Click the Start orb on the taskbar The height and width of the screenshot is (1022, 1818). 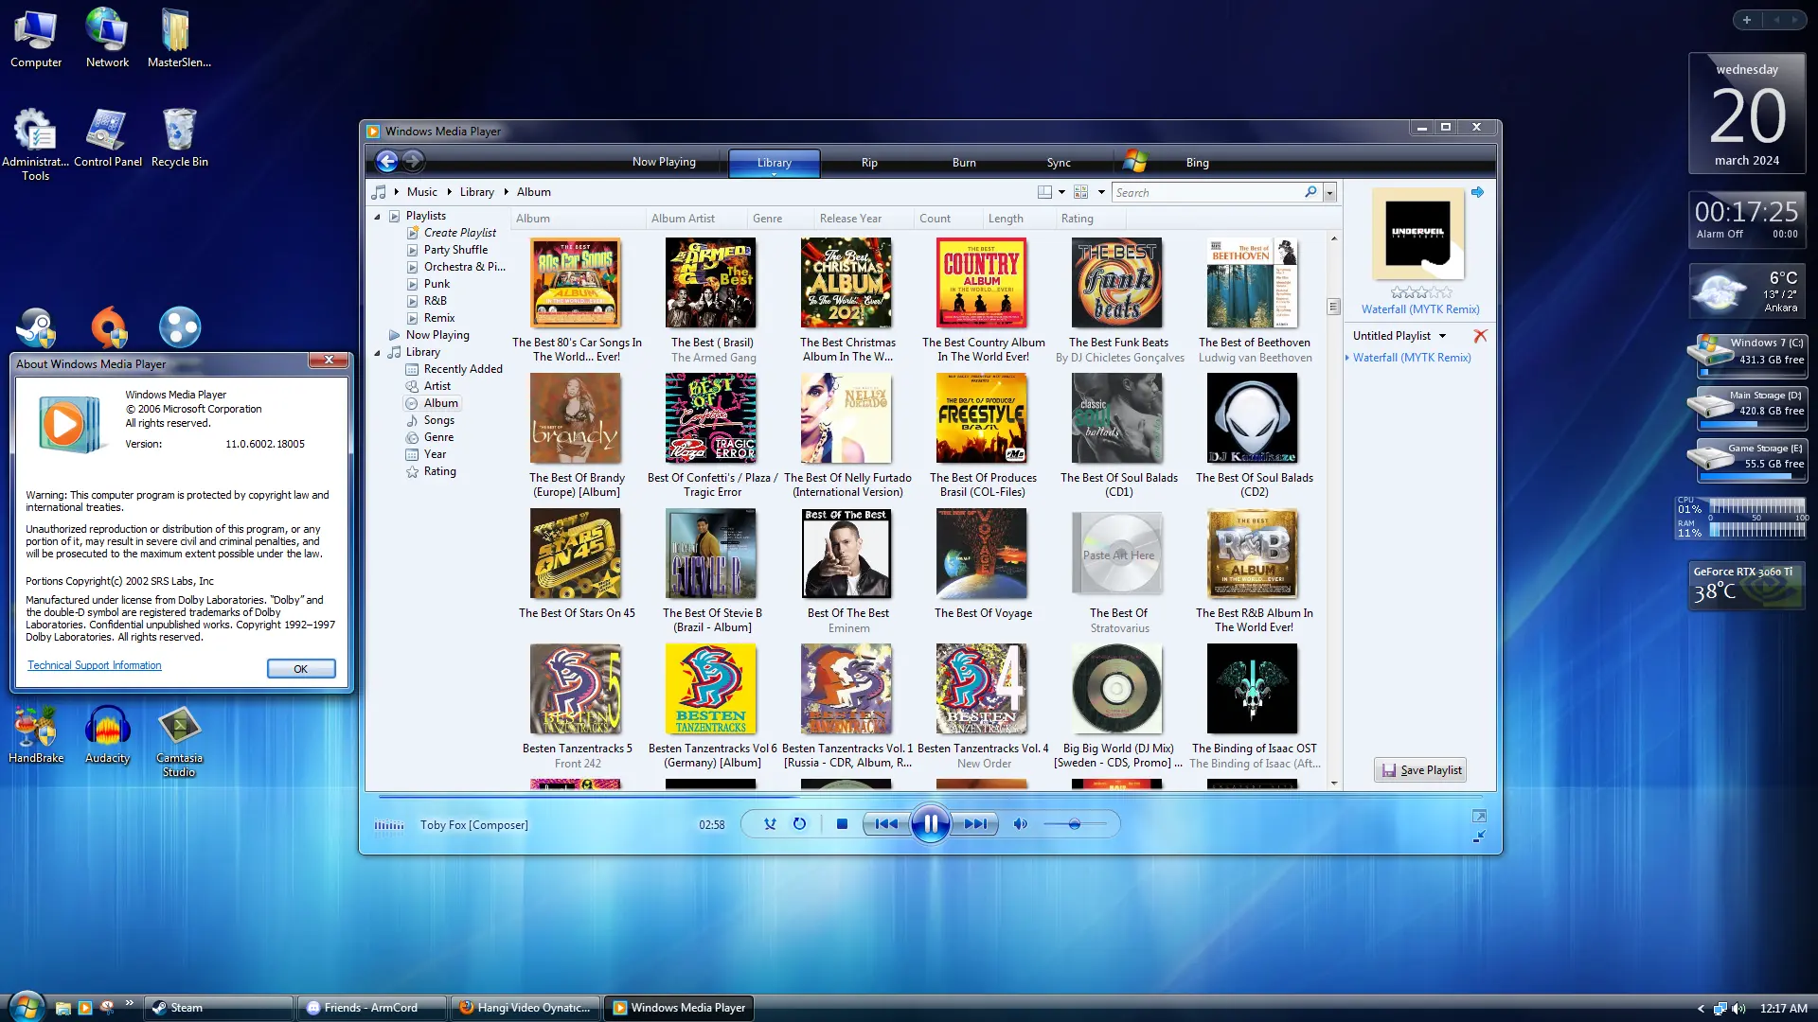[x=27, y=1005]
